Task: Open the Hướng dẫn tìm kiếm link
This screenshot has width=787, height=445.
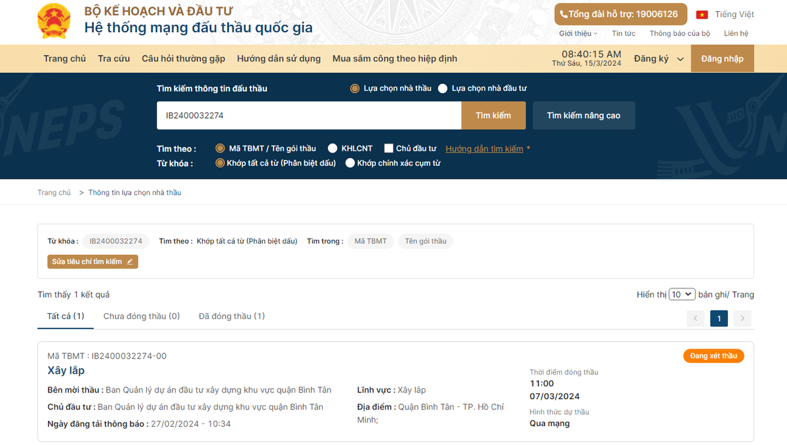Action: pos(484,149)
